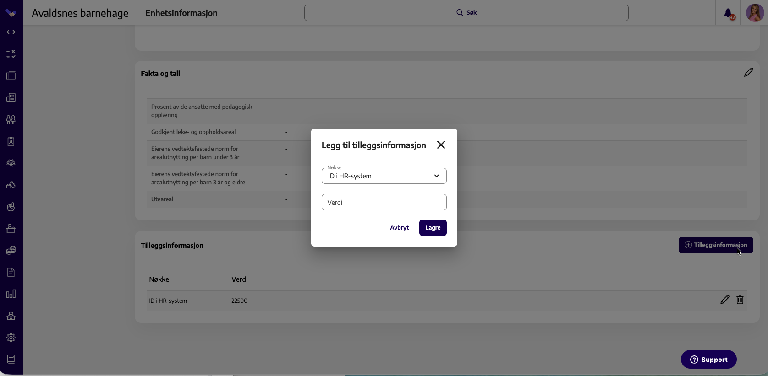768x376 pixels.
Task: Edit the Fakta og tall section
Action: point(748,72)
